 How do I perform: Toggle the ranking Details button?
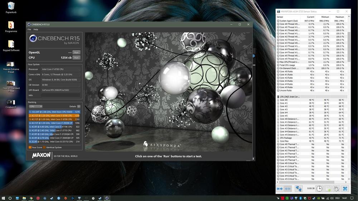(x=78, y=107)
